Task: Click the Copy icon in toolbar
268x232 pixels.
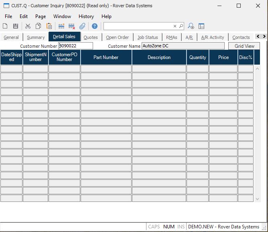Action: point(39,26)
